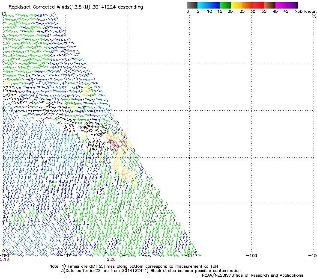
Task: Click the yellow 20-25 knots color swatch
Action: 236,5
